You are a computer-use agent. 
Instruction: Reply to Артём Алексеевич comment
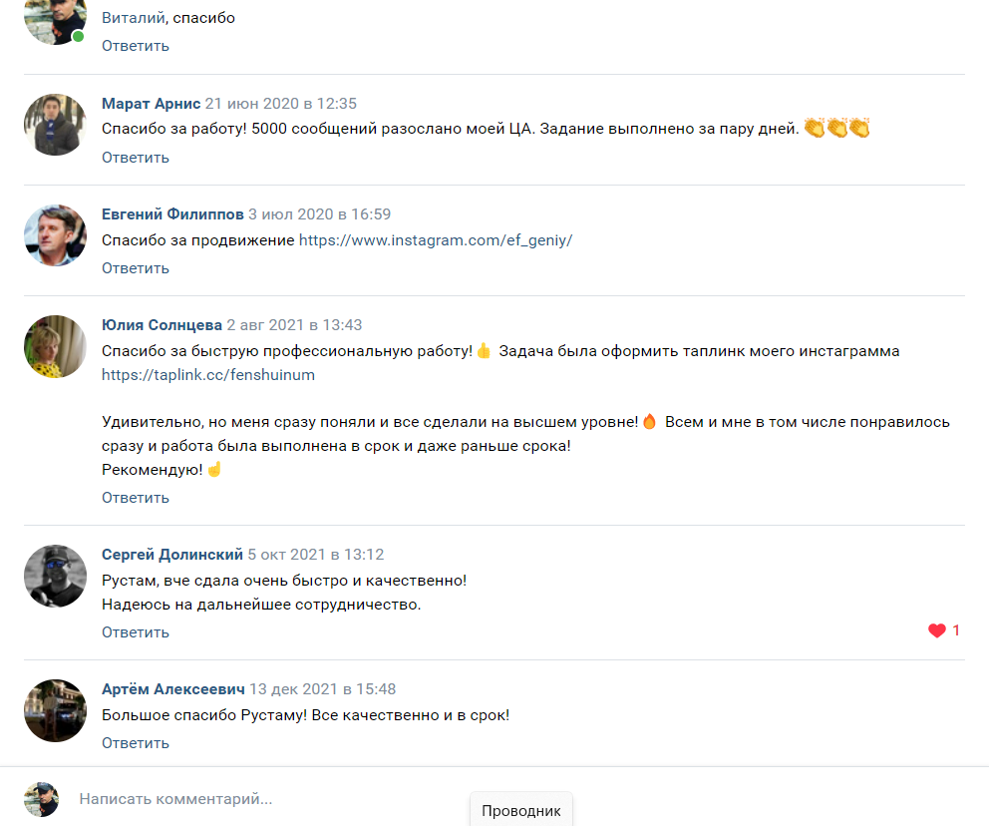[136, 743]
